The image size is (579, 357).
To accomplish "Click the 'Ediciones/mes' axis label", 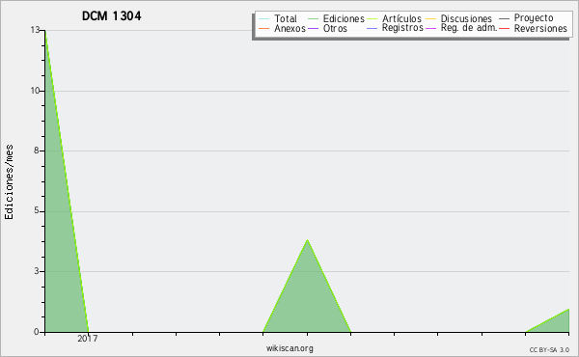I will 9,182.
